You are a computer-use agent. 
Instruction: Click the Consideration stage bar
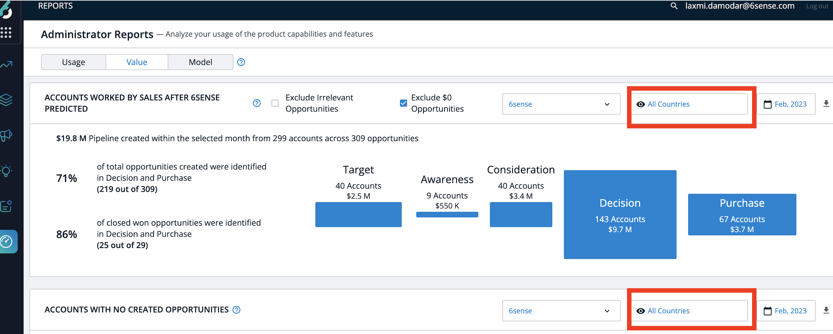(x=521, y=214)
